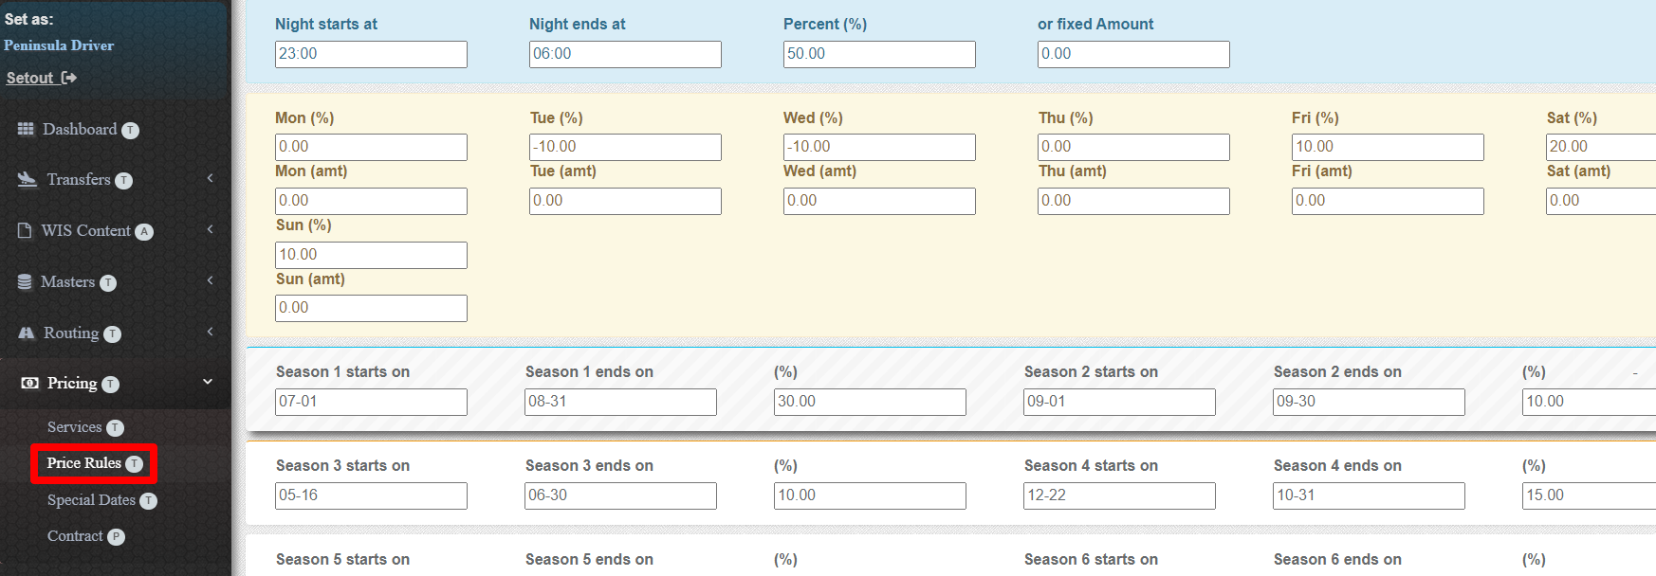Click the WIS Content document icon
1656x576 pixels.
click(26, 230)
